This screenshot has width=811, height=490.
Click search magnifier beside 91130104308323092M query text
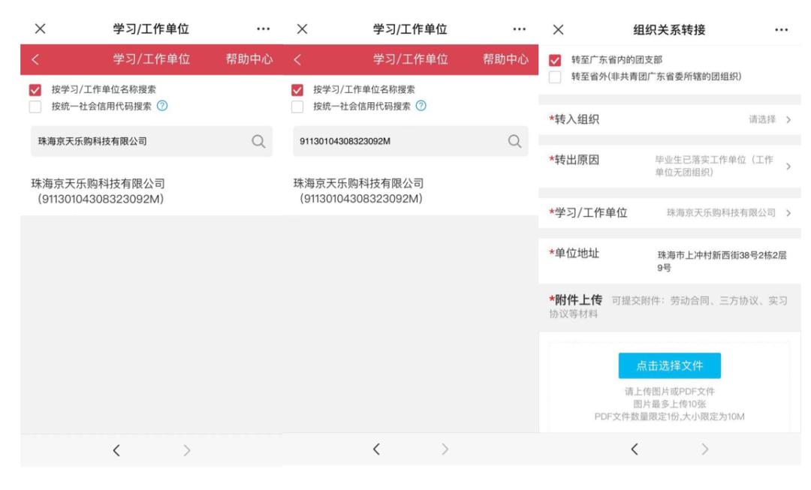515,141
